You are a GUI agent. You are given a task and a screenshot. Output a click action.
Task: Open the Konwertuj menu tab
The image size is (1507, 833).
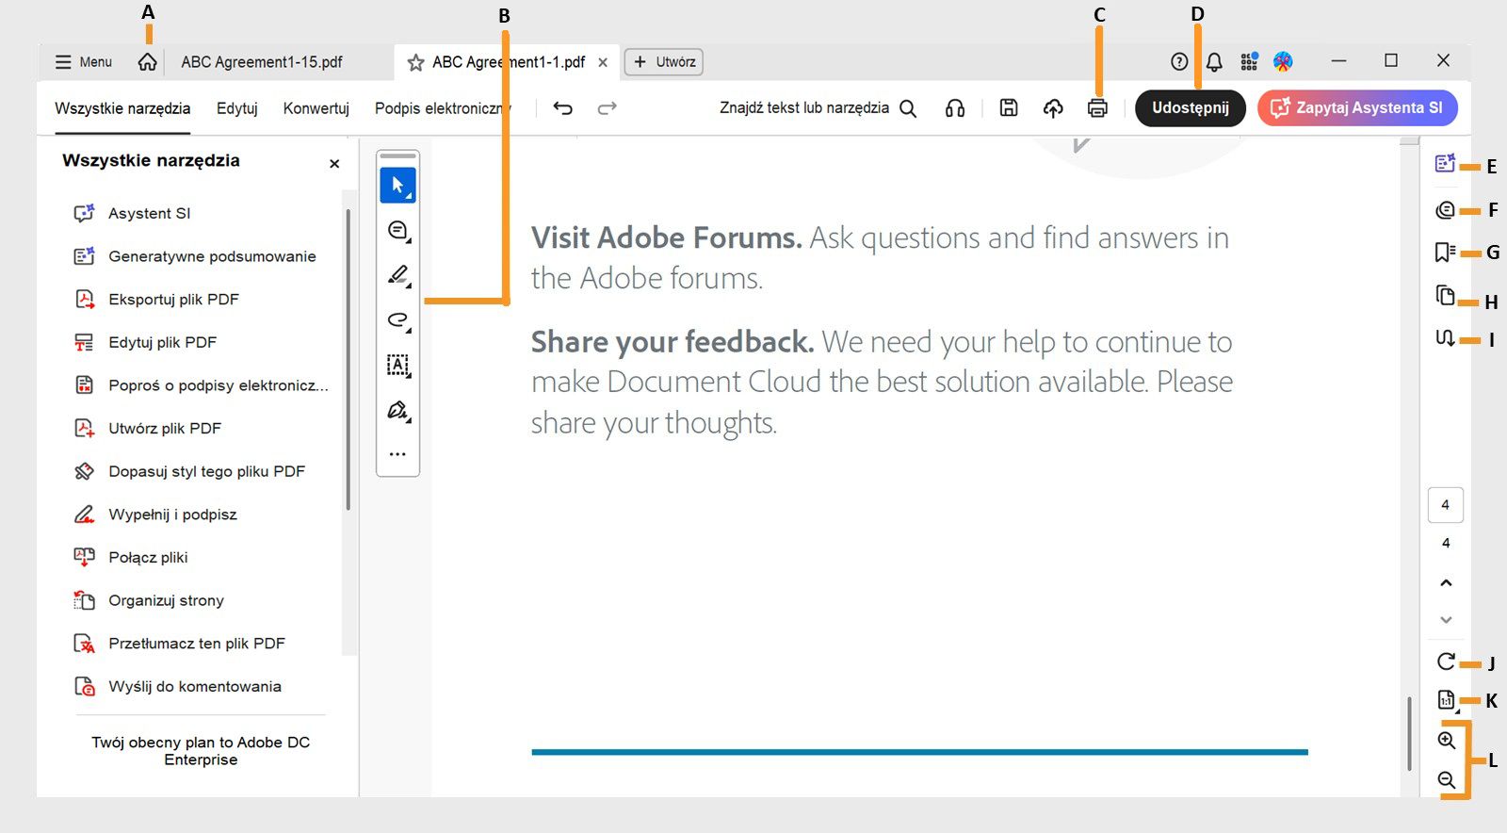(x=316, y=108)
